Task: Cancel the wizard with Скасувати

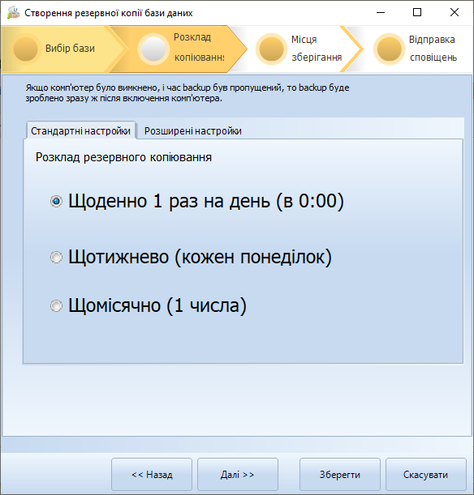Action: point(425,475)
